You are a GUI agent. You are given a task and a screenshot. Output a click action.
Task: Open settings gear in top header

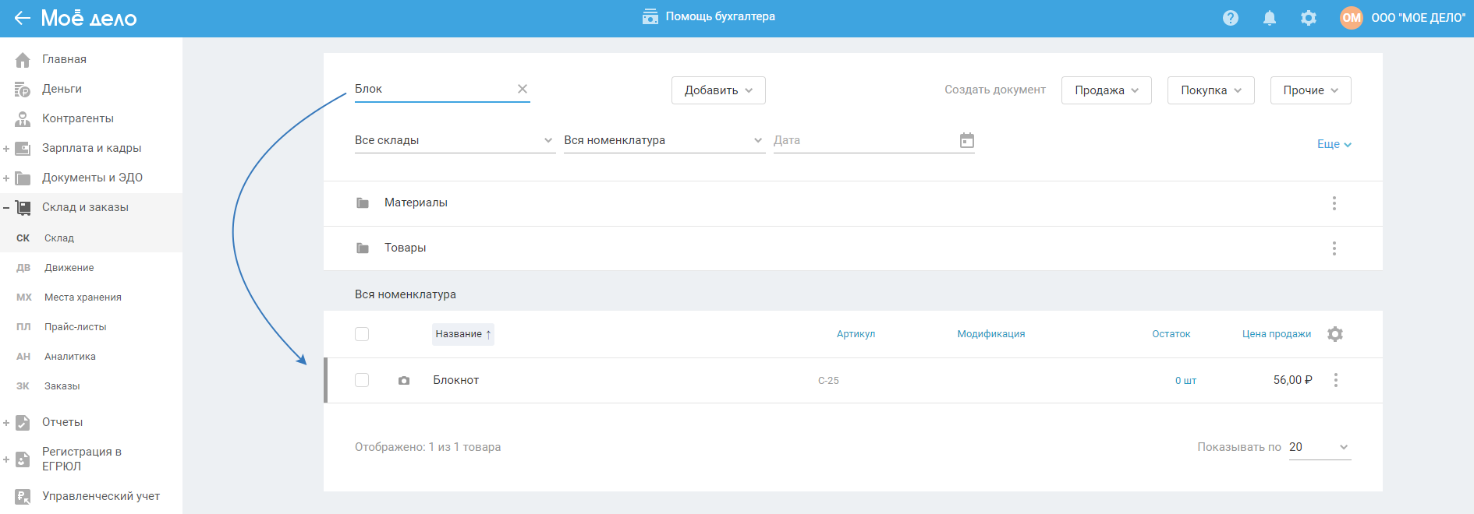(x=1308, y=18)
